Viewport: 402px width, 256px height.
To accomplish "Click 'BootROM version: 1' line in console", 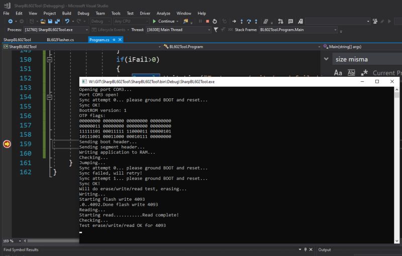I will (103, 110).
